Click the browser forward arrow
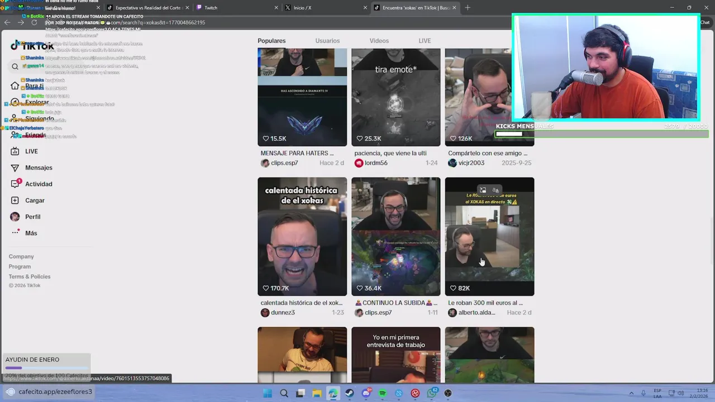 21,22
